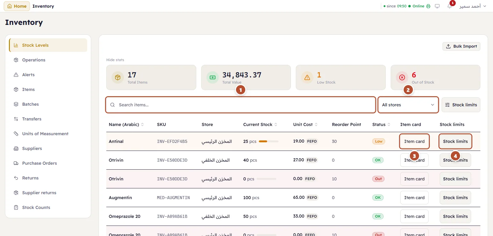Sort by Status column
This screenshot has width=493, height=236.
point(381,124)
